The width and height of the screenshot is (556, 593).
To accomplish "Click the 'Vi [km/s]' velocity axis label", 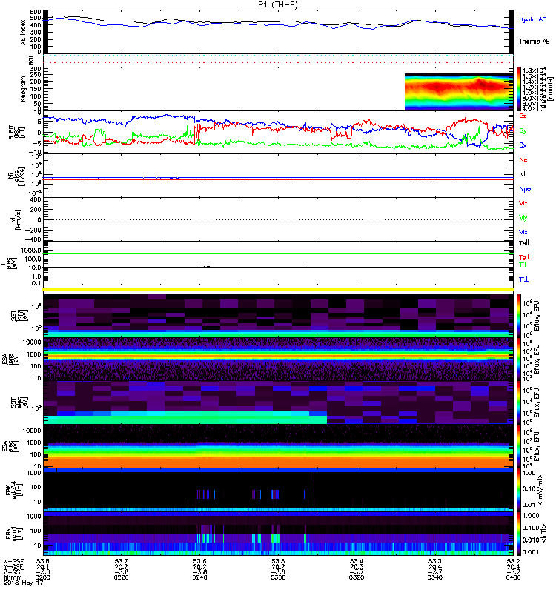I will click(x=17, y=219).
